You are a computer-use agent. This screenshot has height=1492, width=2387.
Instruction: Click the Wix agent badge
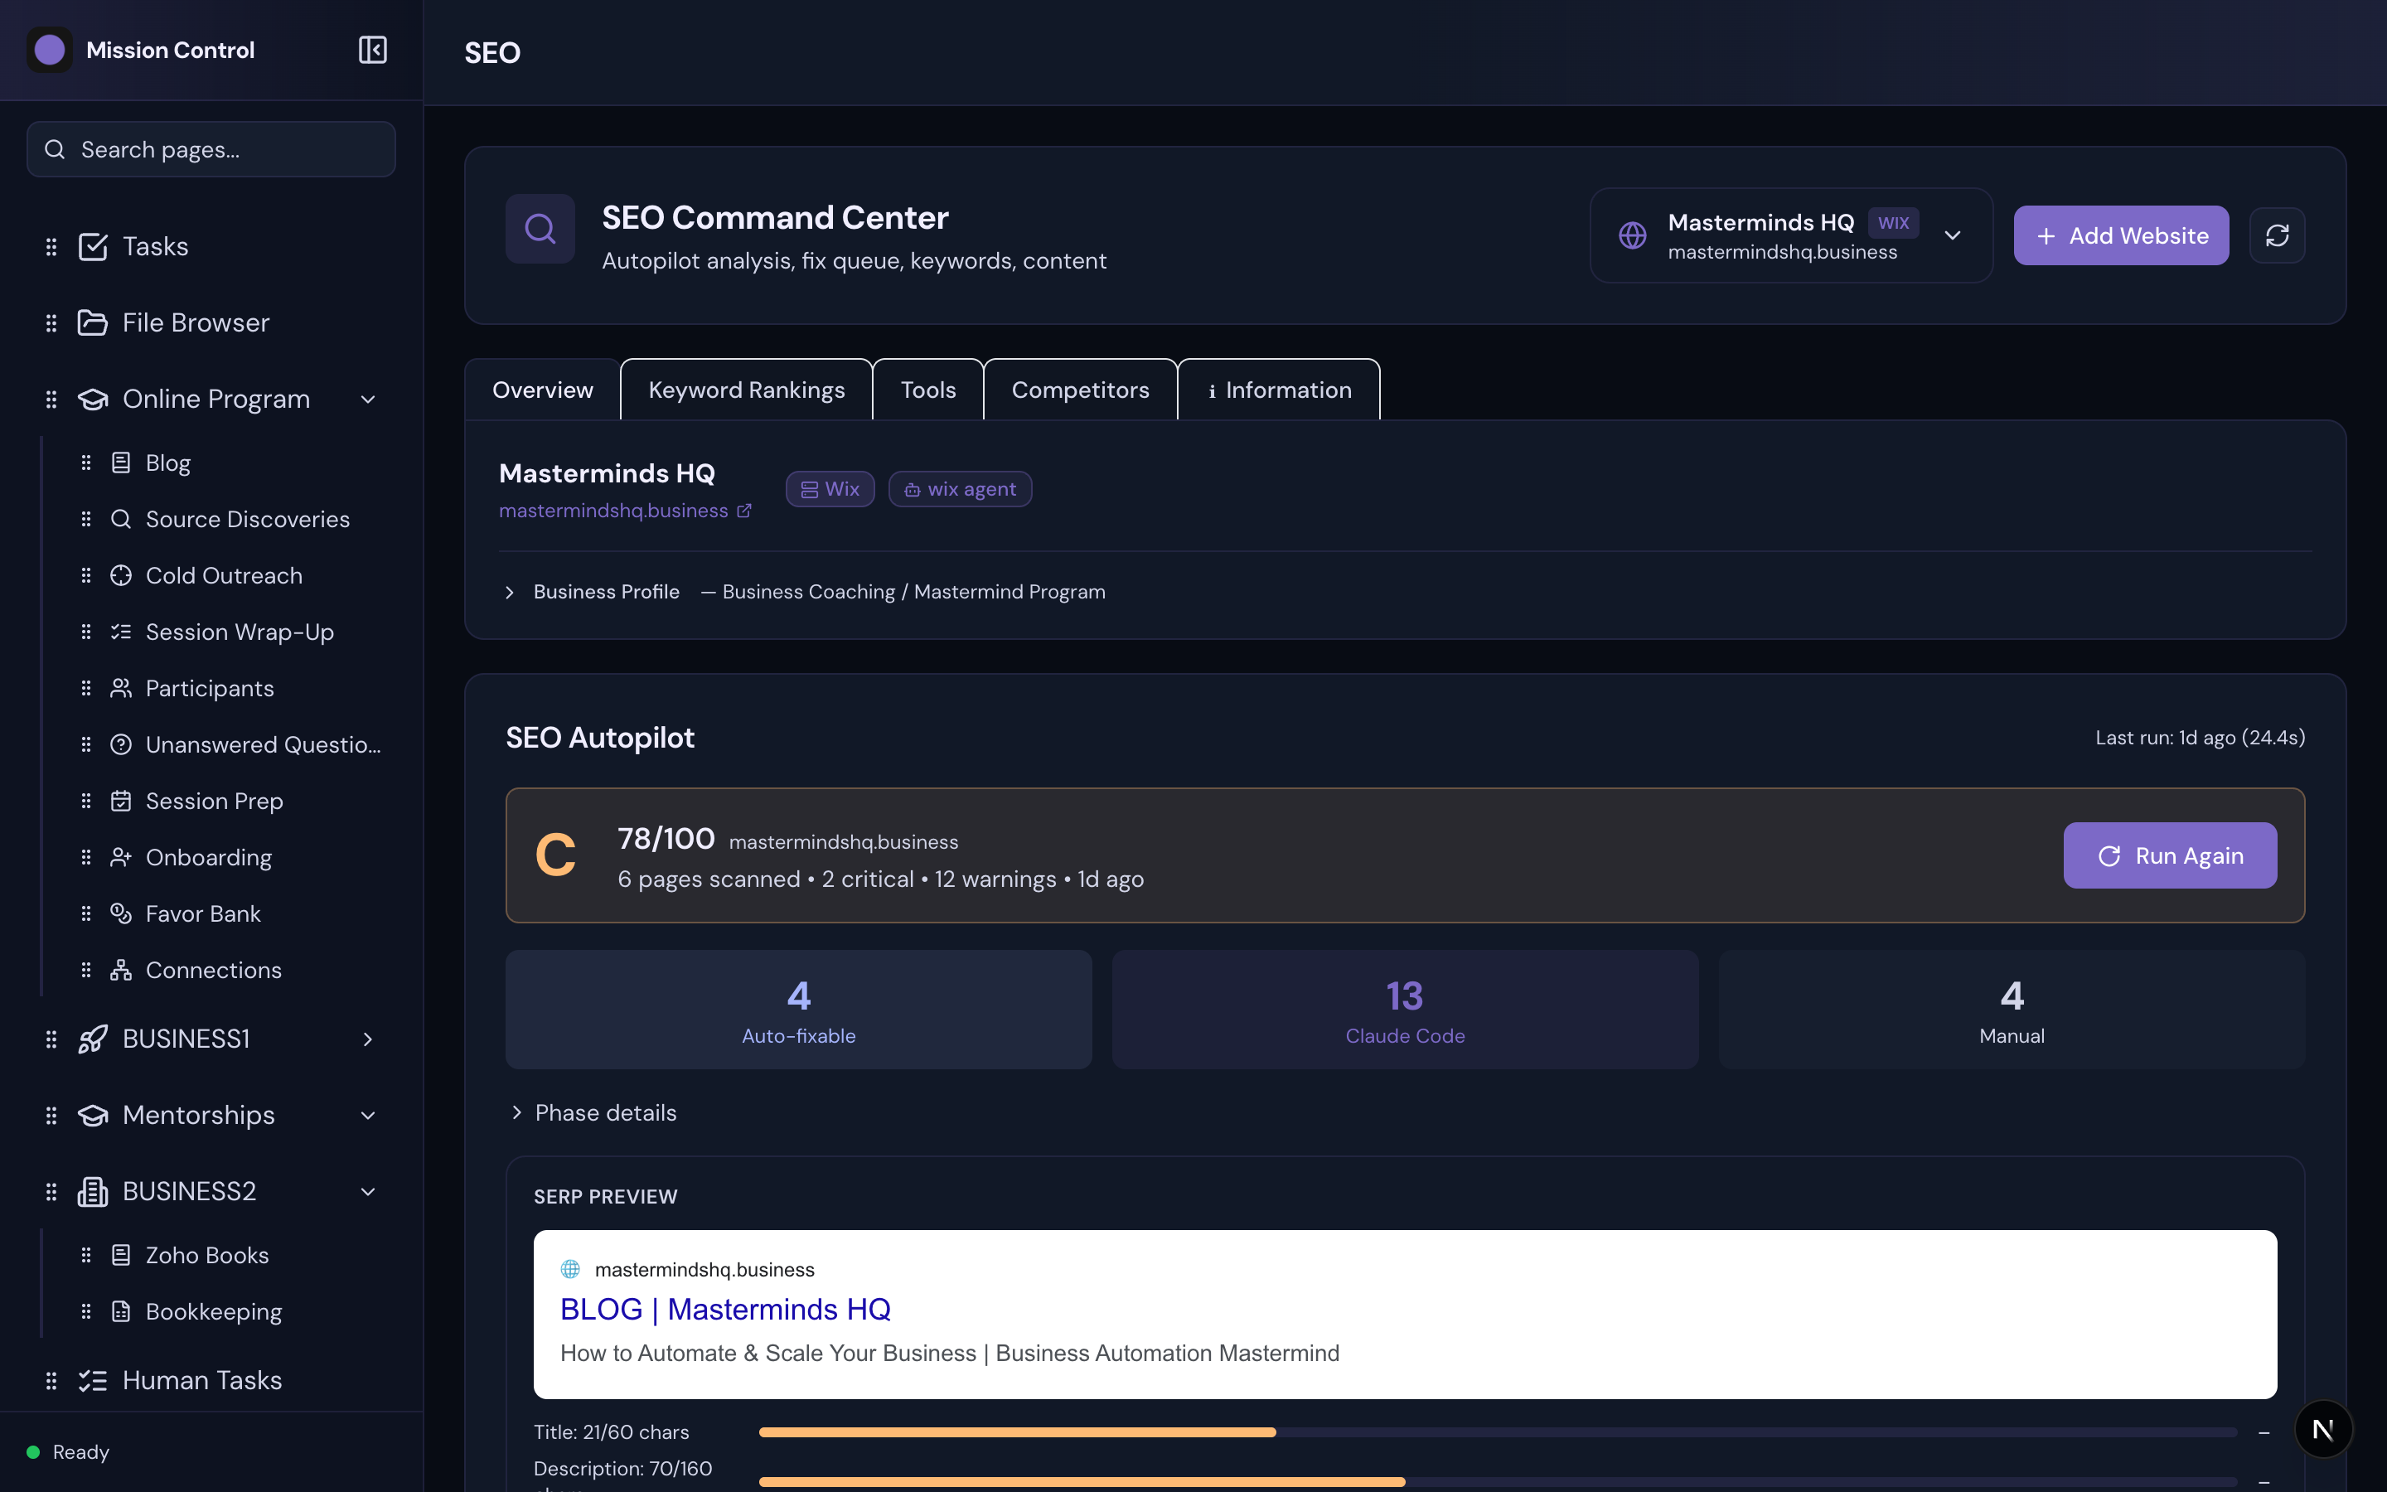[x=960, y=488]
